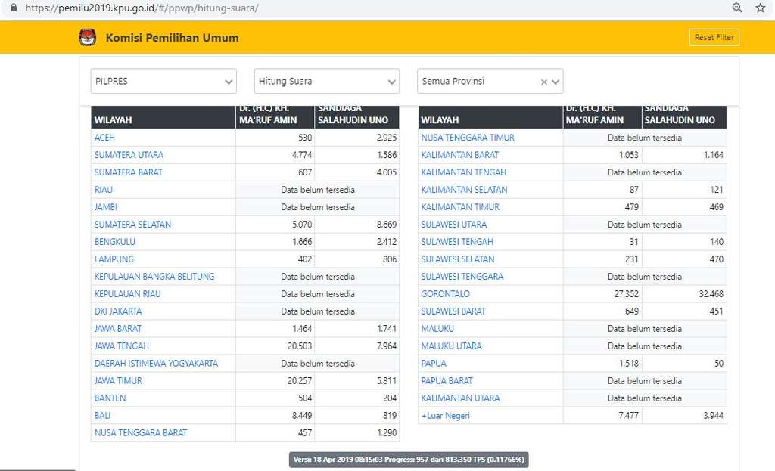This screenshot has height=471, width=775.
Task: Open DAERAH ISTIMEWA YOGYAKARTA link
Action: [156, 364]
